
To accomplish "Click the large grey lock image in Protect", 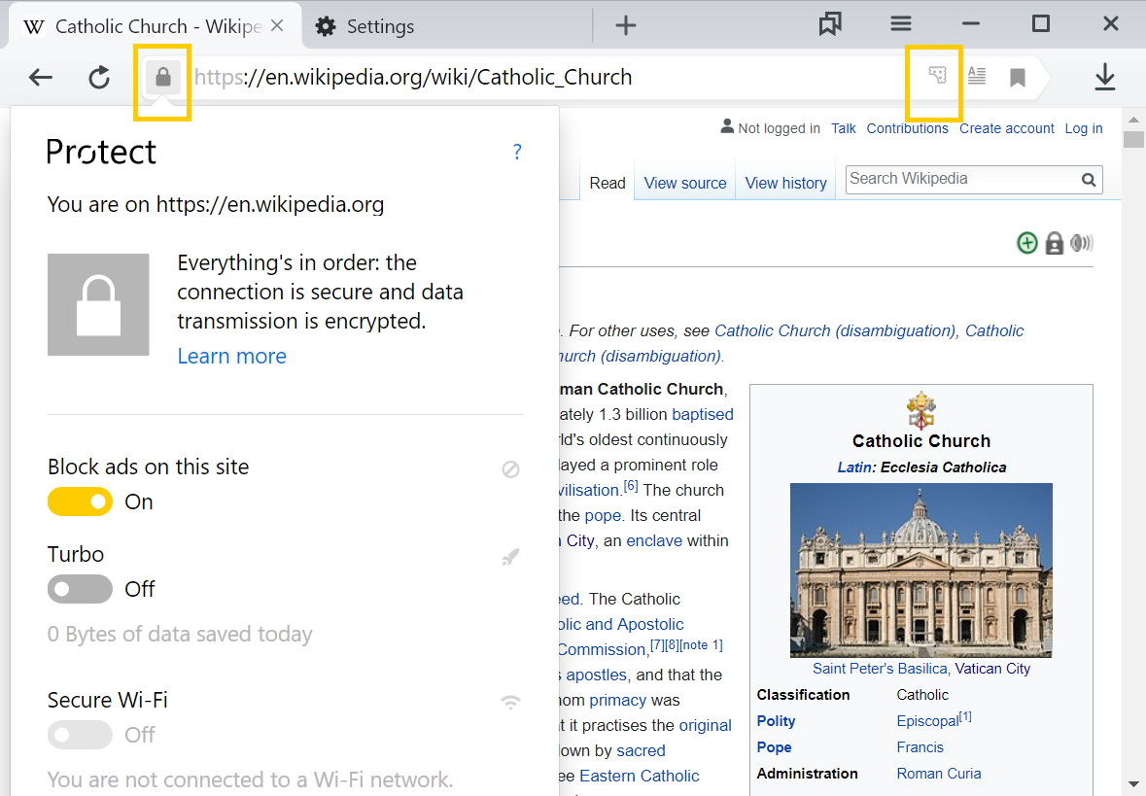I will pyautogui.click(x=99, y=305).
